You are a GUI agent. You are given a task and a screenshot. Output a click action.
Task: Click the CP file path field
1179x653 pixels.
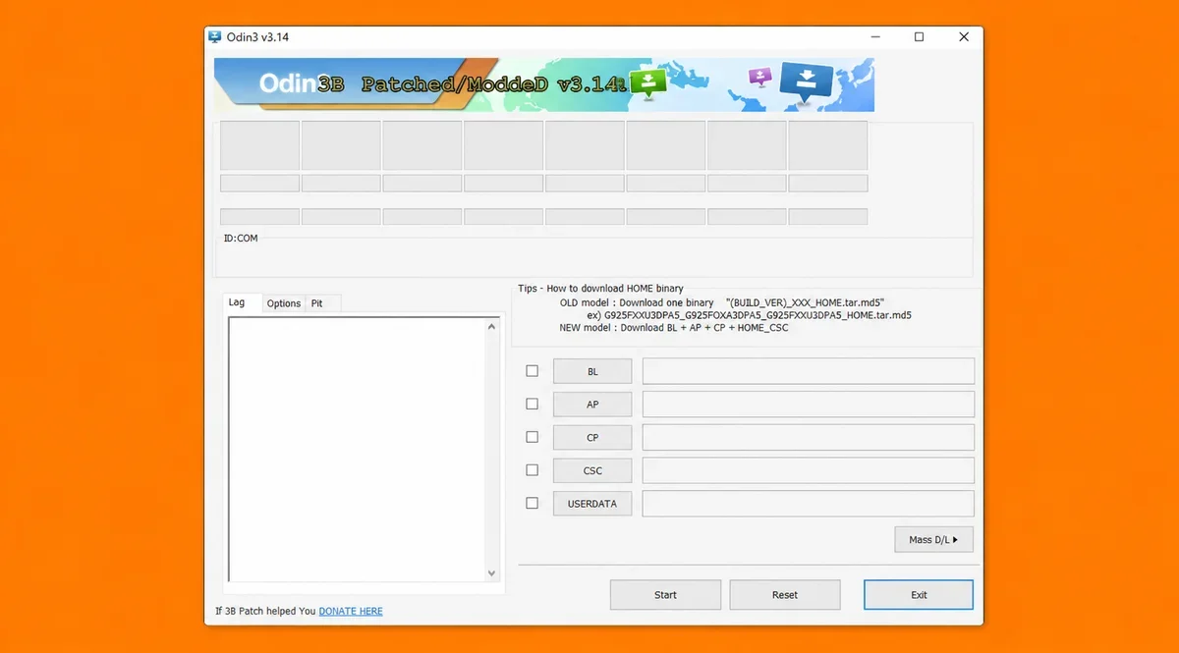click(x=809, y=437)
